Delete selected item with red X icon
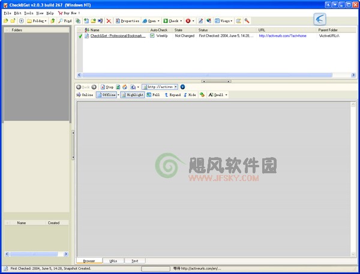The width and height of the screenshot is (360, 274). click(x=109, y=21)
